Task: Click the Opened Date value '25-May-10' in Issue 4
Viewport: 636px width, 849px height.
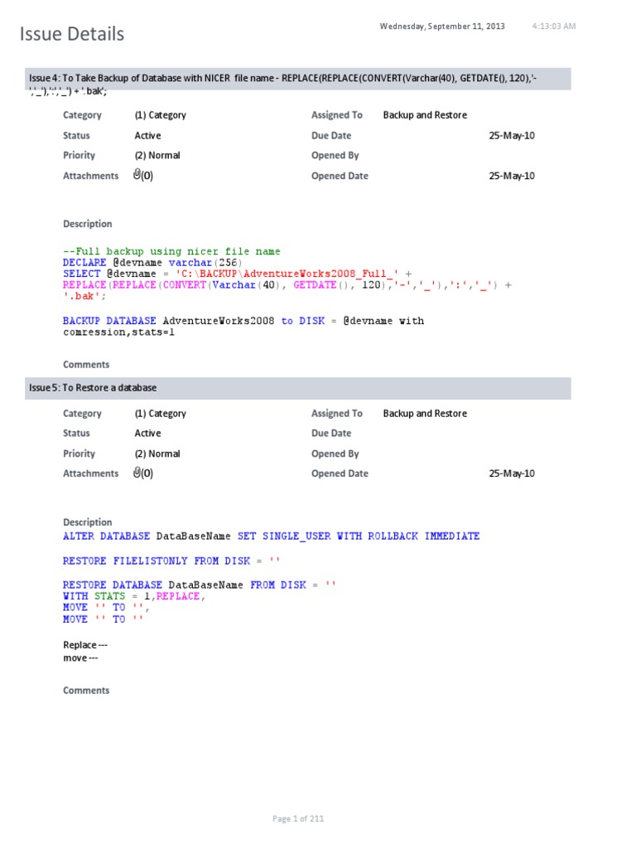Action: point(512,176)
